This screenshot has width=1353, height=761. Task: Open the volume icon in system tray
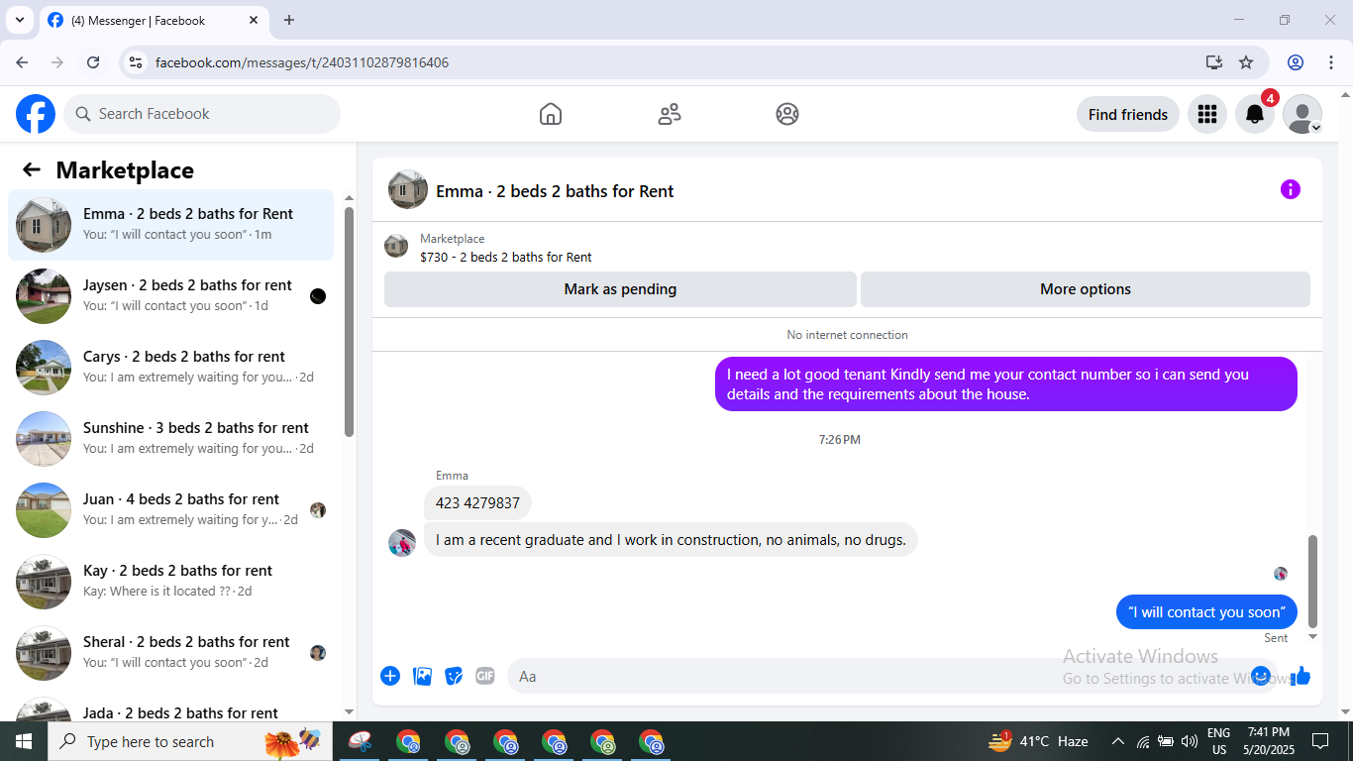coord(1190,741)
